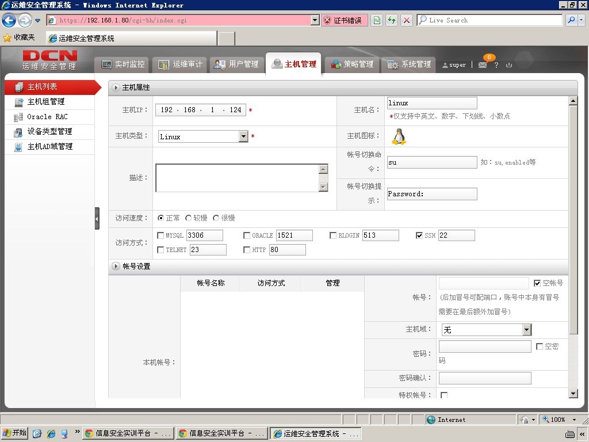
Task: Enable the HTTP access checkbox
Action: [x=247, y=250]
